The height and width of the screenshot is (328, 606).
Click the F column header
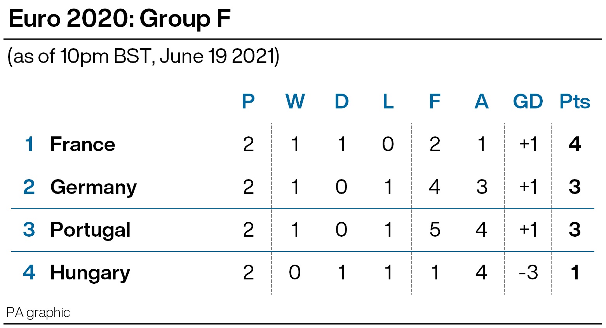click(435, 101)
